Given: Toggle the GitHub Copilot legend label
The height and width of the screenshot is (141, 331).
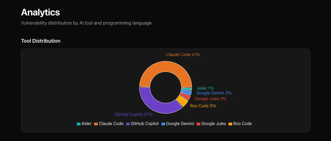Looking at the screenshot, I should 145,124.
